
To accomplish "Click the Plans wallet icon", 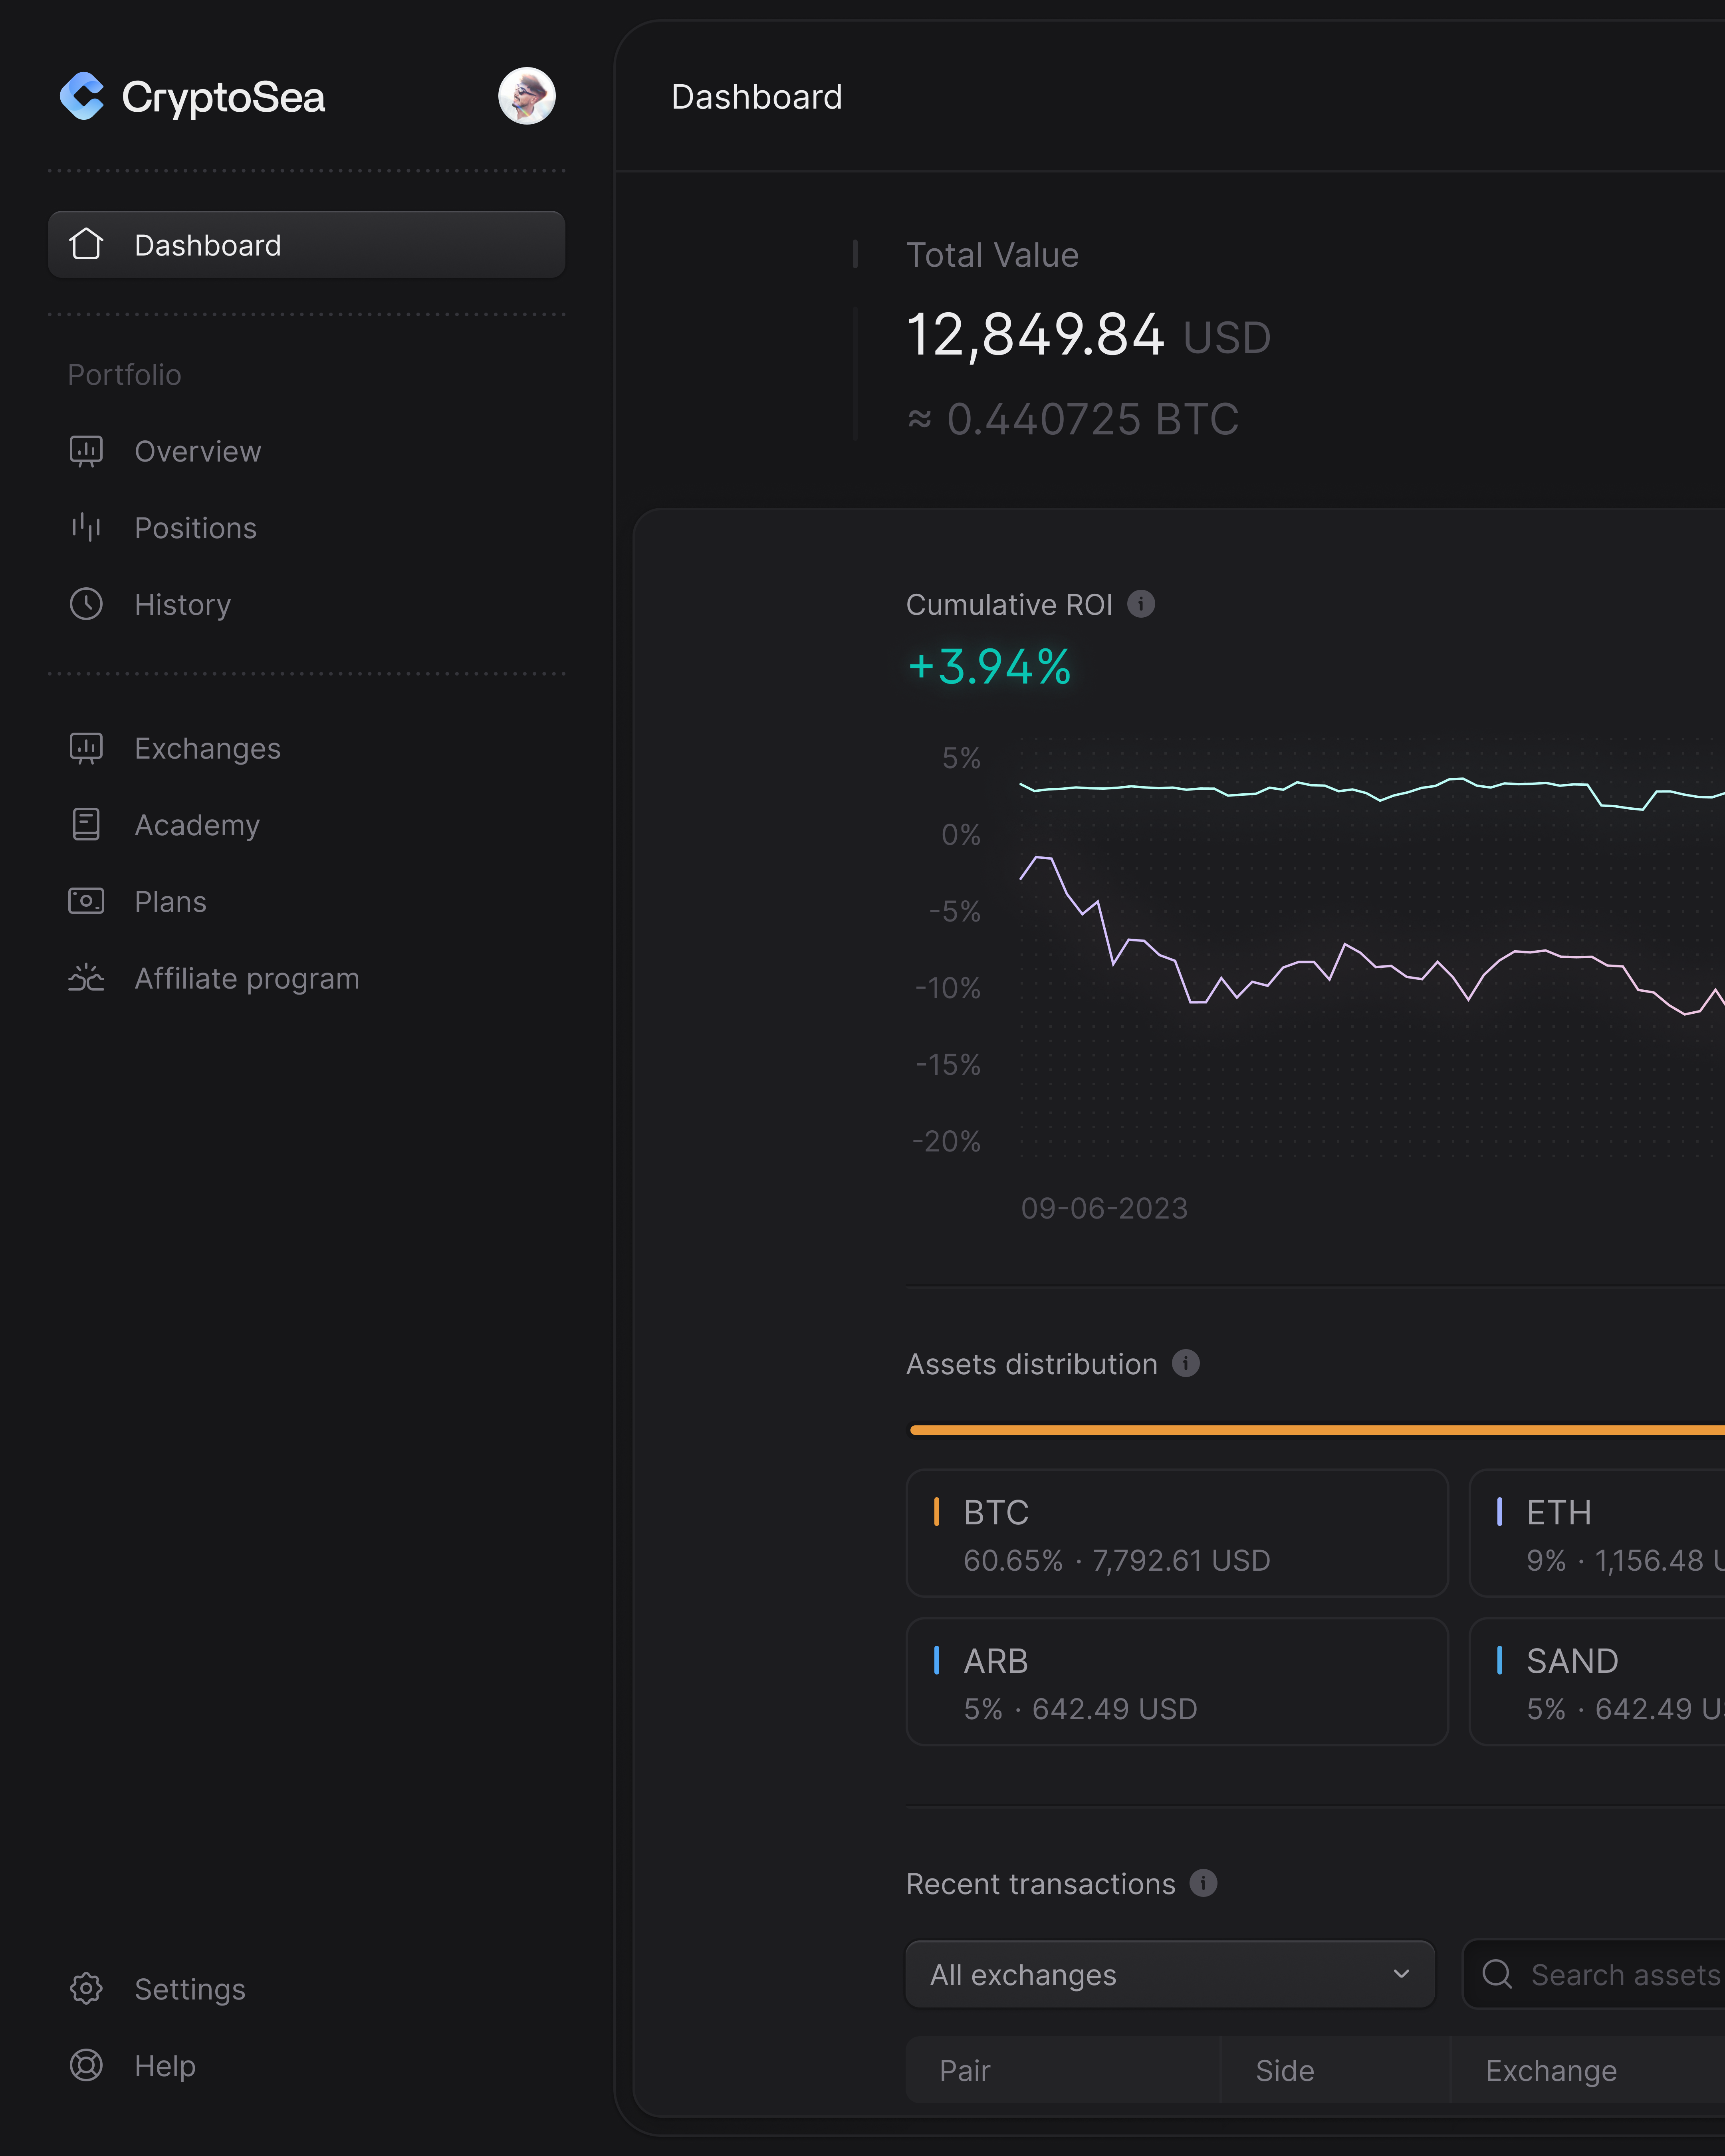I will pyautogui.click(x=86, y=901).
